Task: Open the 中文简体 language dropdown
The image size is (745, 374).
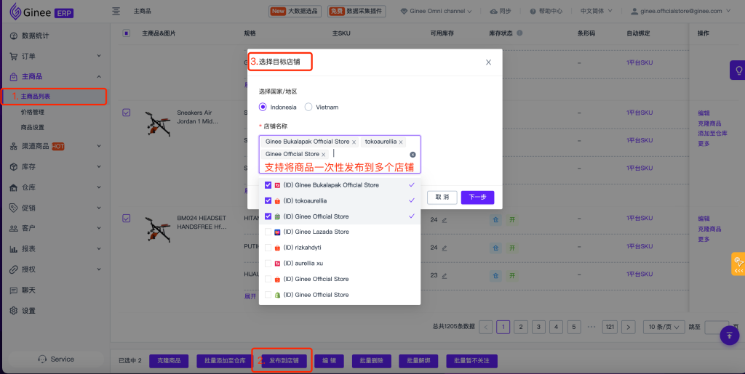Action: pos(597,11)
